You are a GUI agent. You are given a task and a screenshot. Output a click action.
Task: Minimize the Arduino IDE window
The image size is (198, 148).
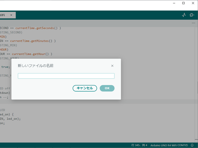(x=174, y=3)
